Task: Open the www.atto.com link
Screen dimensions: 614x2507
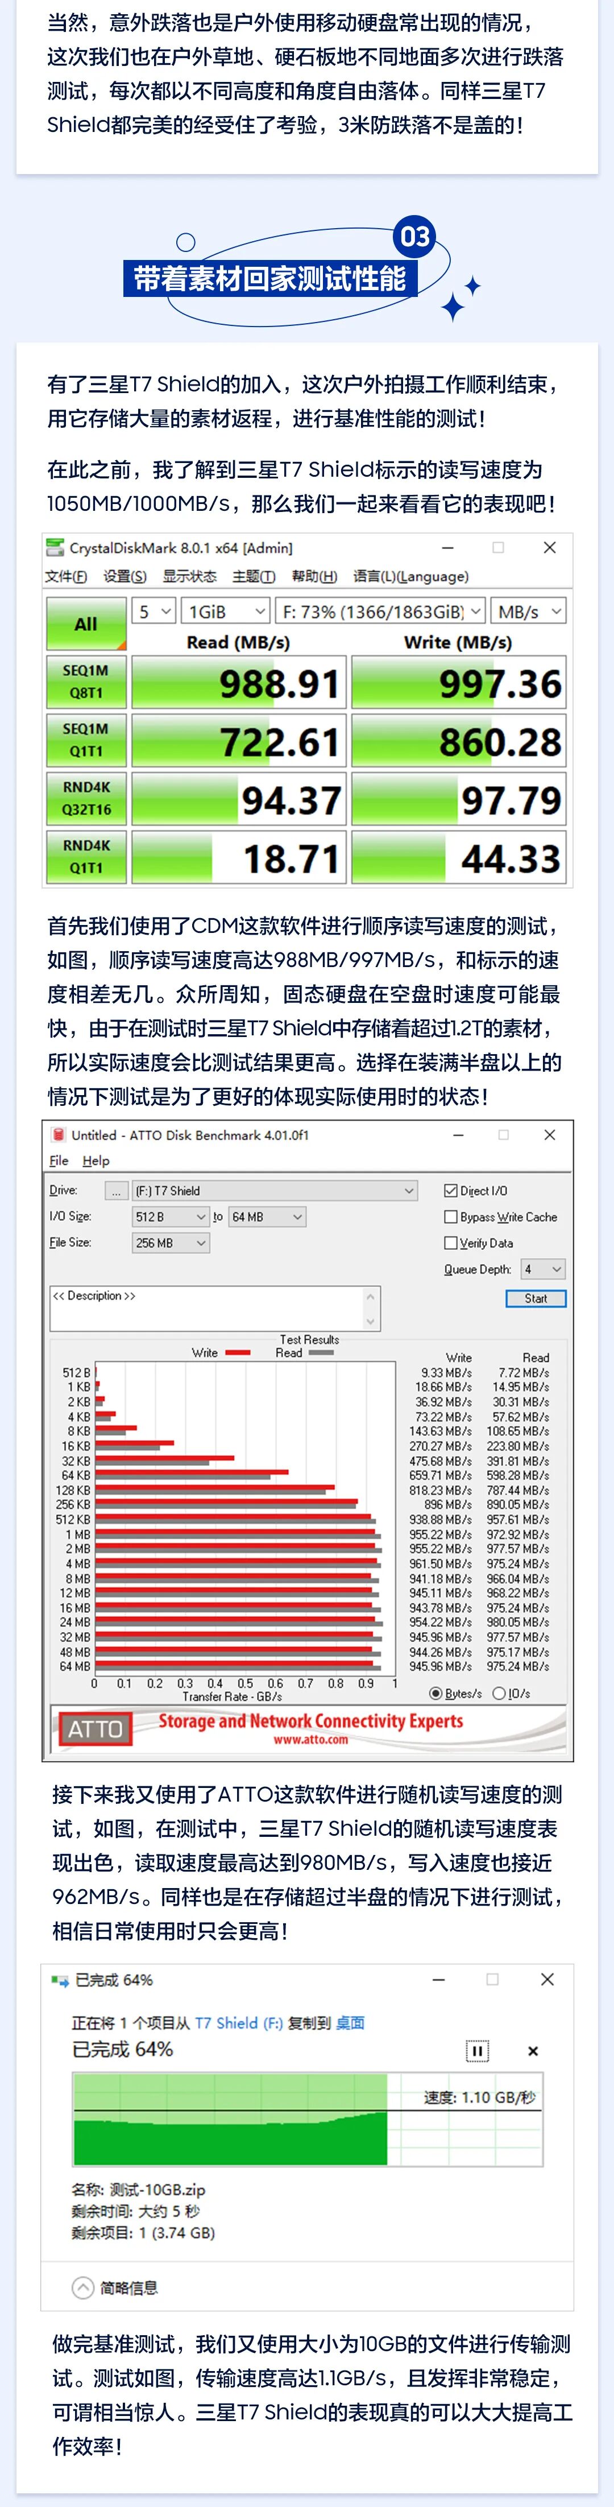Action: [310, 1739]
